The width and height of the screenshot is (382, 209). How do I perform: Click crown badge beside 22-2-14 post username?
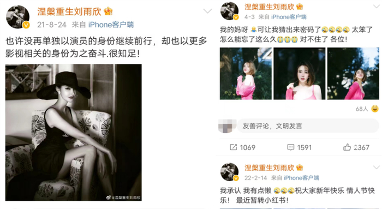tap(300, 168)
